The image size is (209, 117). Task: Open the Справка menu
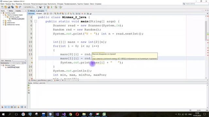click(x=98, y=4)
